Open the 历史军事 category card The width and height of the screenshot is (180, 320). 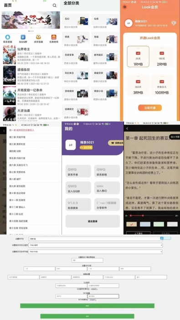point(76,58)
